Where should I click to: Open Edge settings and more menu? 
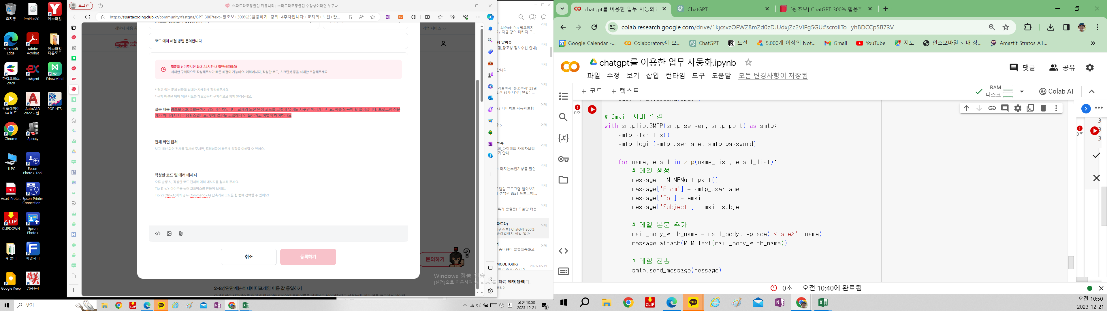pyautogui.click(x=478, y=17)
